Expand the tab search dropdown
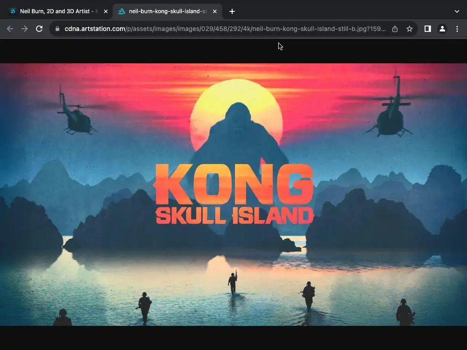The image size is (467, 350). coord(457,11)
